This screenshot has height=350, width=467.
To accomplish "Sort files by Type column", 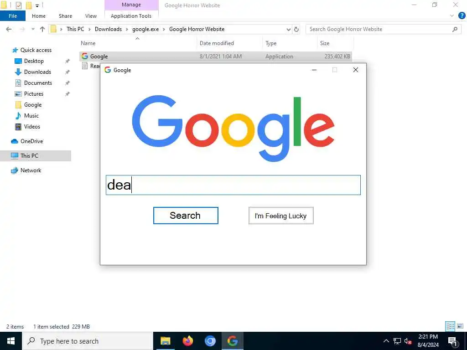I will (271, 43).
